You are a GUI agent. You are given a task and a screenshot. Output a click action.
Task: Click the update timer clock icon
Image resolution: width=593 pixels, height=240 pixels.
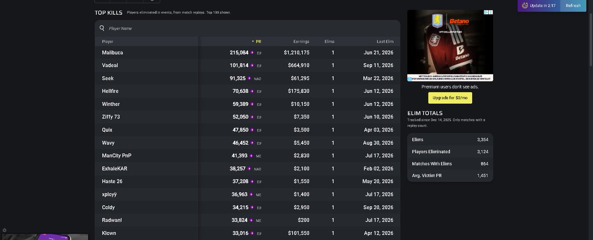pyautogui.click(x=525, y=5)
